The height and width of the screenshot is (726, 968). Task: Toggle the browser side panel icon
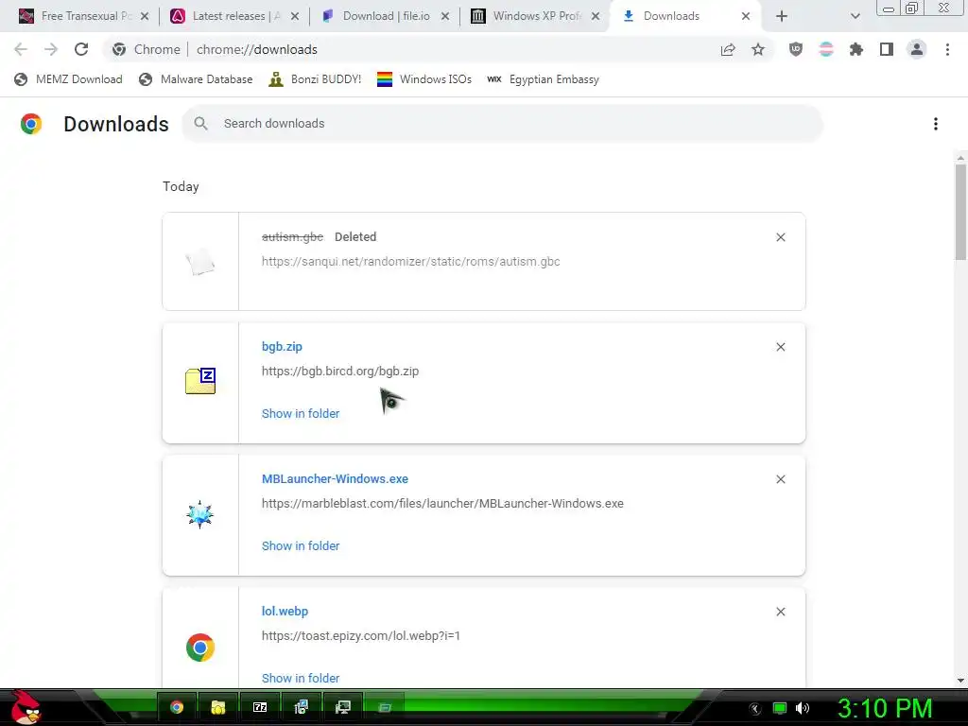[x=887, y=49]
